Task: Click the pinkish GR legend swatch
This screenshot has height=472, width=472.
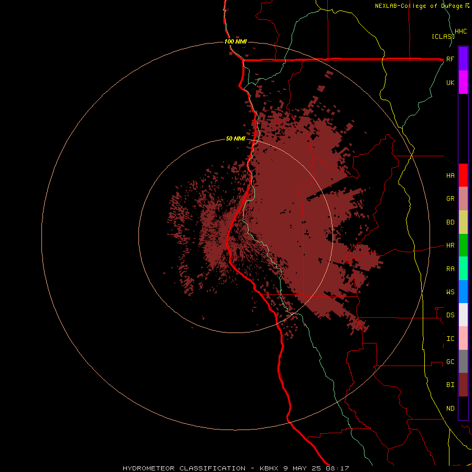Action: [x=463, y=199]
